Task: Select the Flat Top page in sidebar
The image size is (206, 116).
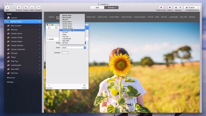Action: pyautogui.click(x=23, y=61)
